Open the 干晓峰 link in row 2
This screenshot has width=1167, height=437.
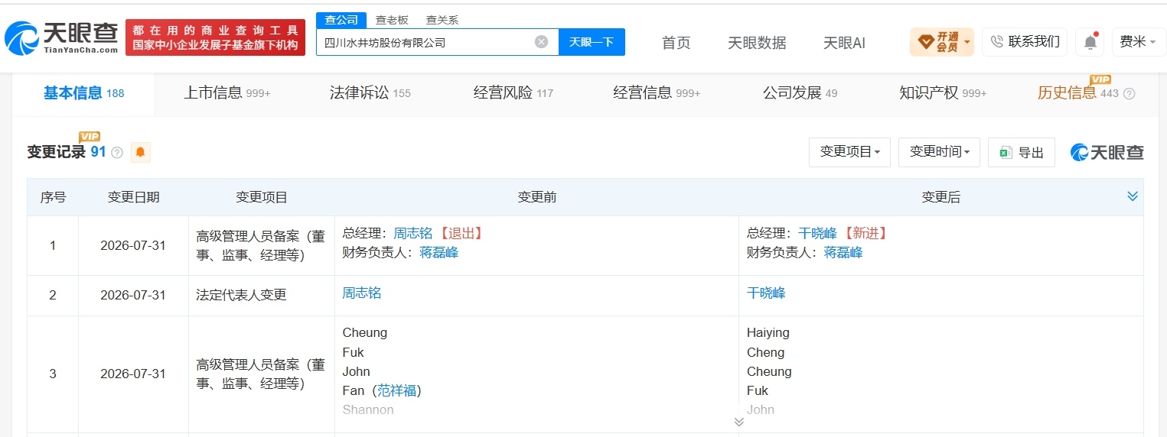[x=766, y=293]
